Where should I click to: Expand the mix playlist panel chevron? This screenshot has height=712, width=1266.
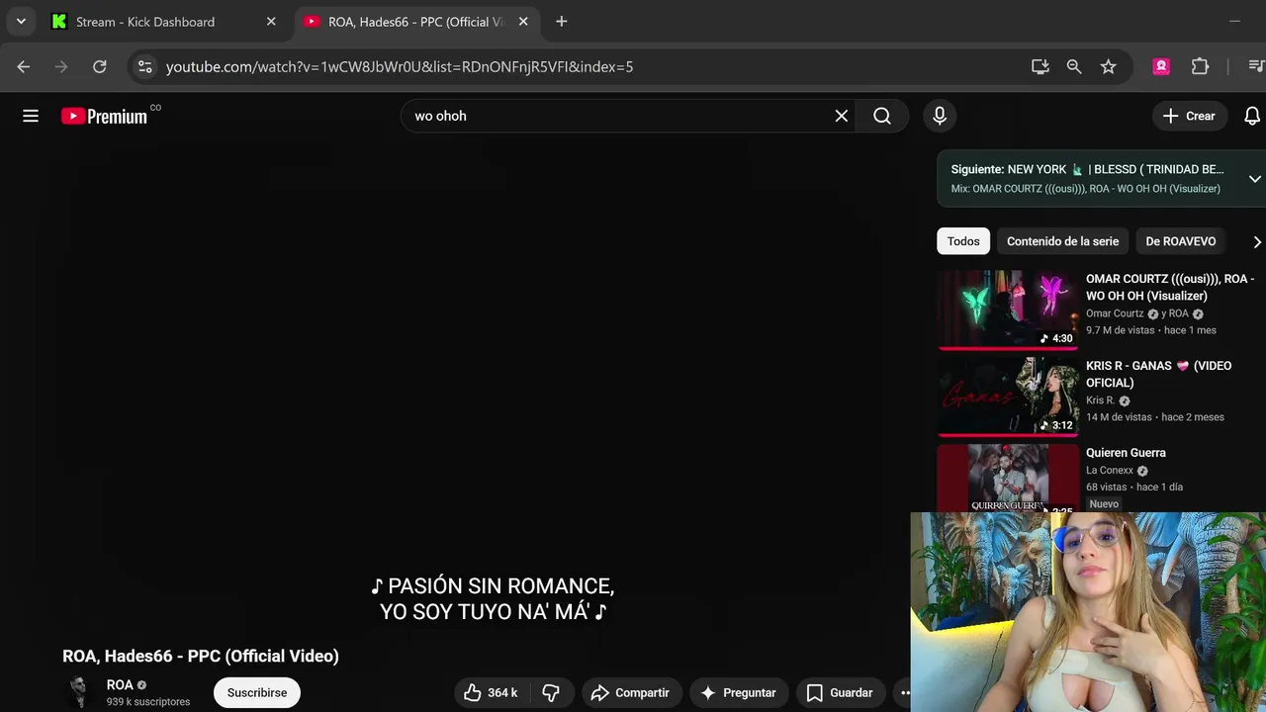pos(1254,179)
